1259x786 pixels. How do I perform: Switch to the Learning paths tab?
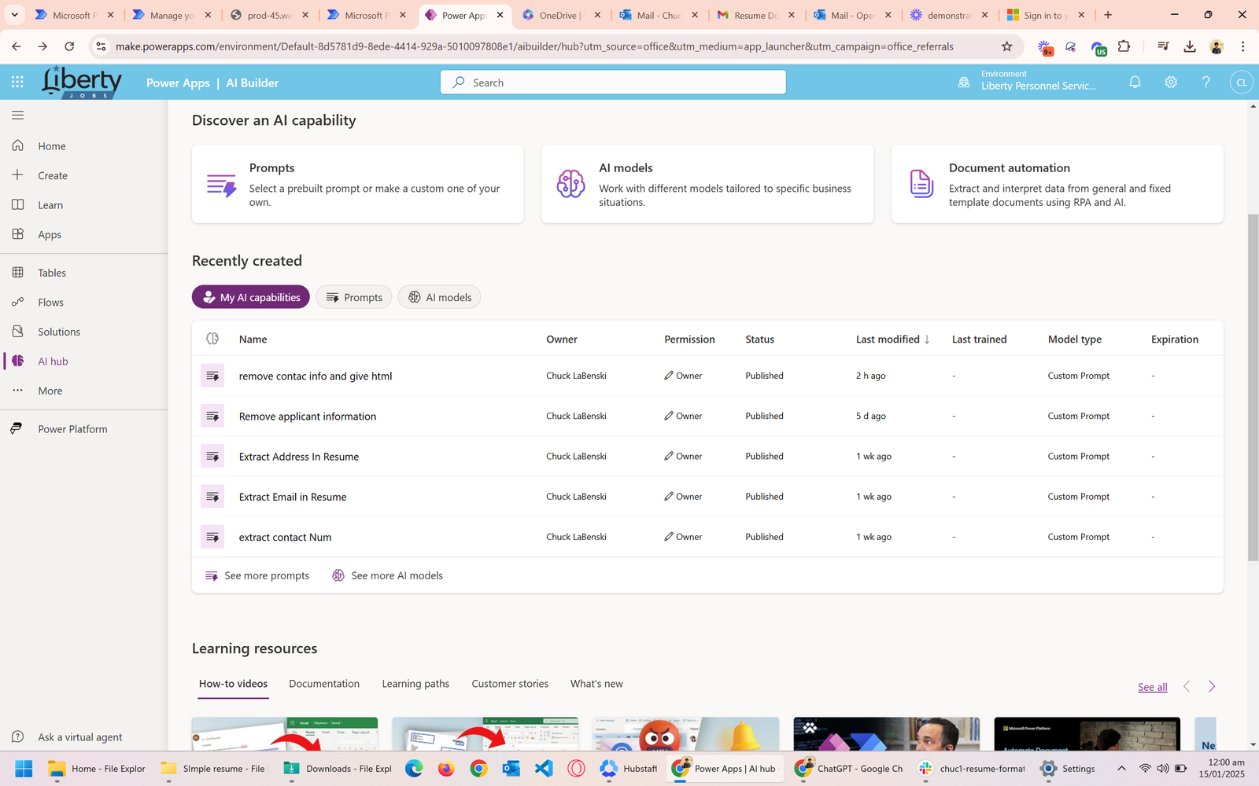(x=415, y=684)
